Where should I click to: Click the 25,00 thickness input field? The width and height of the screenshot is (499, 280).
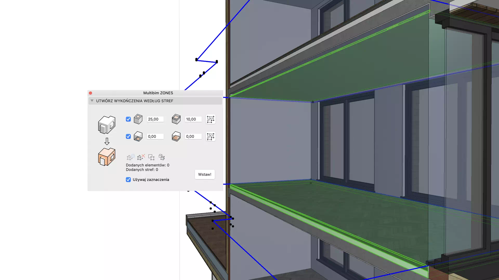[155, 119]
